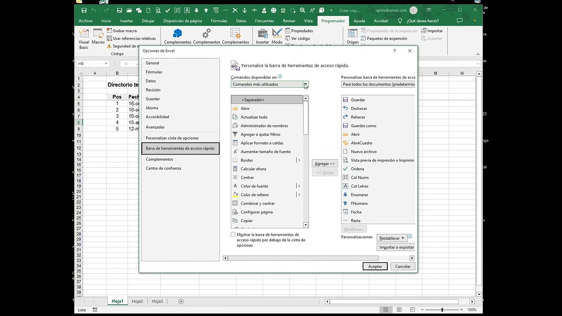Screen dimensions: 562x316
Task: Click the anchor icon in the quick access toolbar
Action: [x=245, y=10]
